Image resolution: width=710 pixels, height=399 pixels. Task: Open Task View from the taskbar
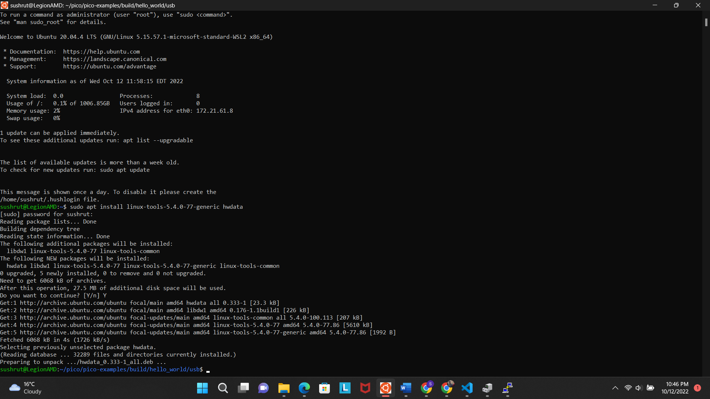[243, 388]
